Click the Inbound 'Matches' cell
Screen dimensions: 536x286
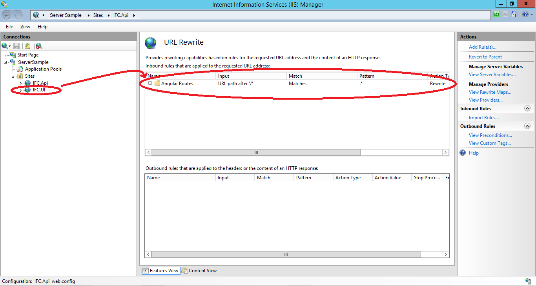297,83
